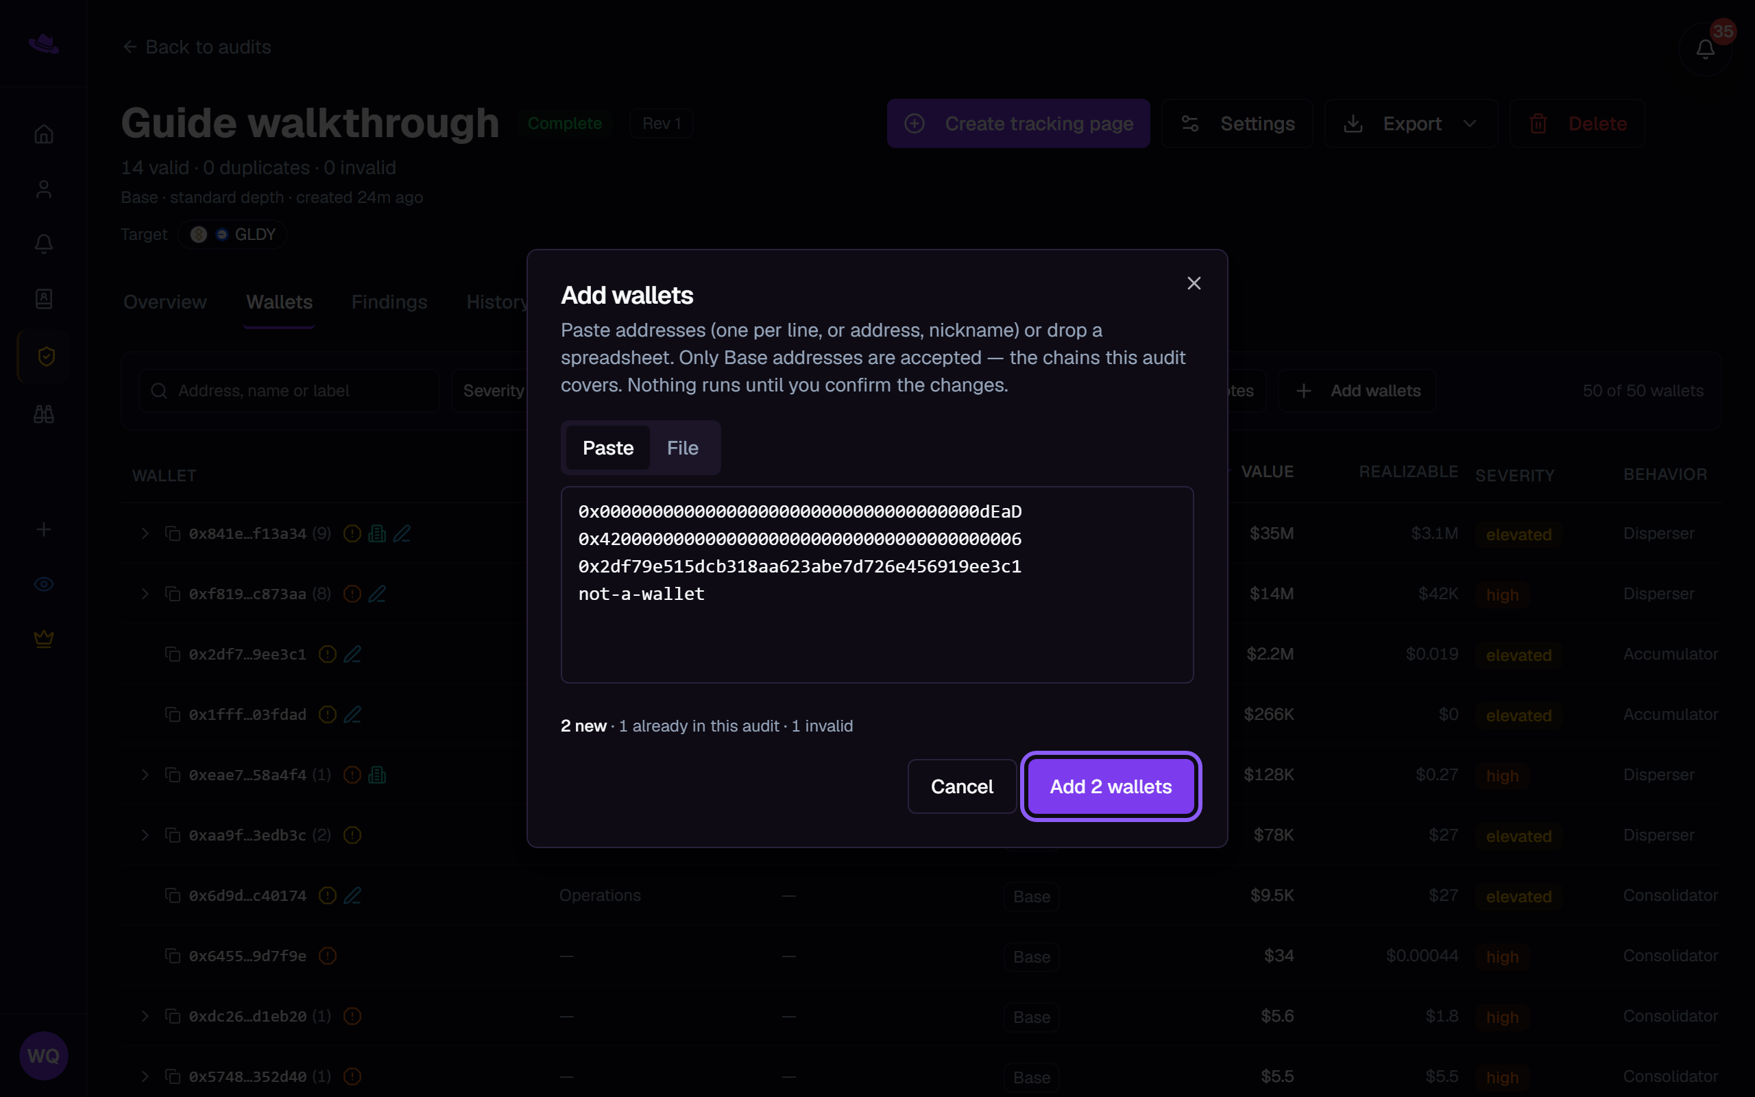
Task: Copy address 0x841e…f13a34
Action: [x=173, y=533]
